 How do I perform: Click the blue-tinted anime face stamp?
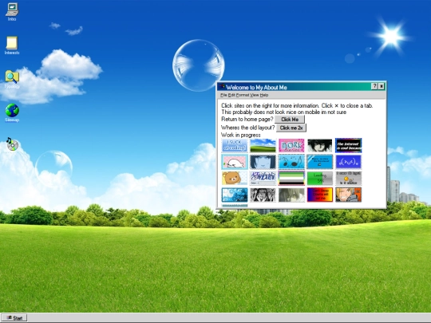[263, 162]
